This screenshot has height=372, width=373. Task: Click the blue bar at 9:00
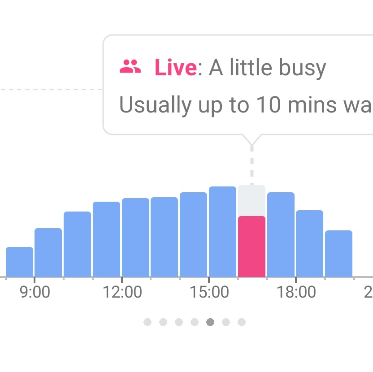[48, 253]
